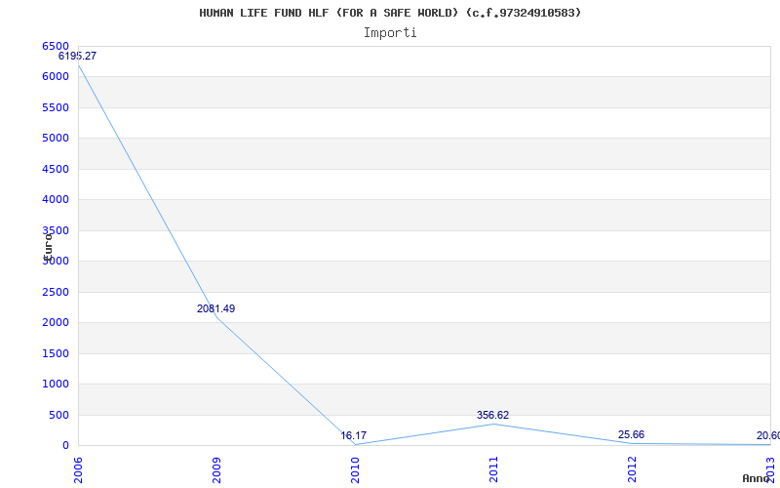Click the 6500 y-axis tick label
The height and width of the screenshot is (488, 780).
56,46
